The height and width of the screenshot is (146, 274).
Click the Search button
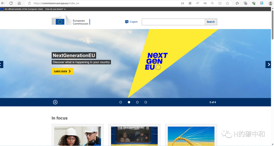coord(211,22)
